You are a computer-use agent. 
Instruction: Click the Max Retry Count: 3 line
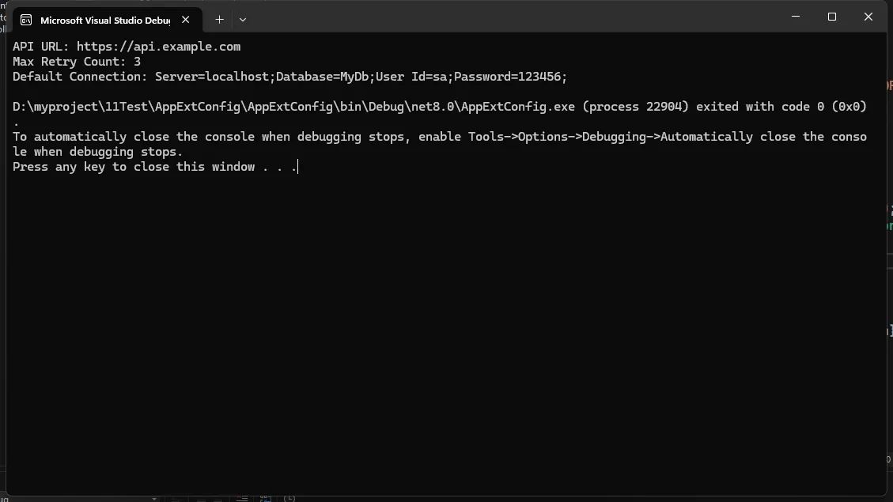tap(76, 62)
